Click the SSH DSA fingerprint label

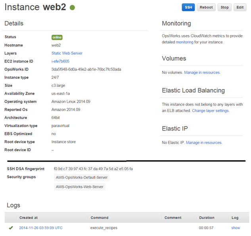(x=26, y=169)
